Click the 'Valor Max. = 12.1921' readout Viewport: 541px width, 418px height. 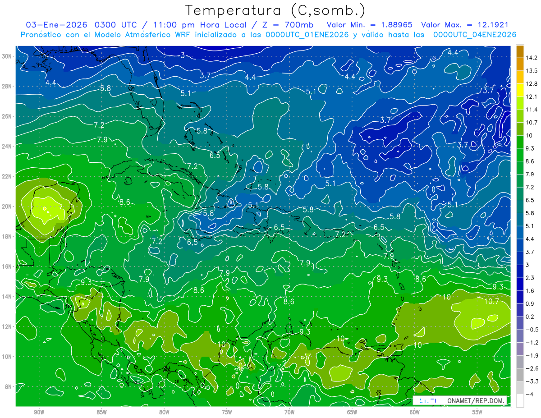tap(464, 25)
